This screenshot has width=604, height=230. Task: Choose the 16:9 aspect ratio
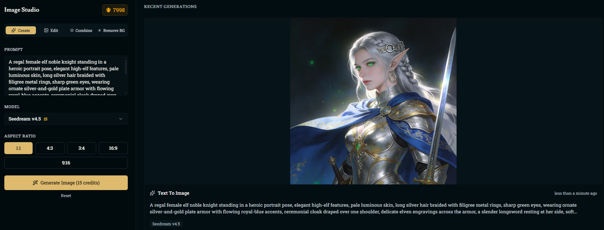[113, 148]
